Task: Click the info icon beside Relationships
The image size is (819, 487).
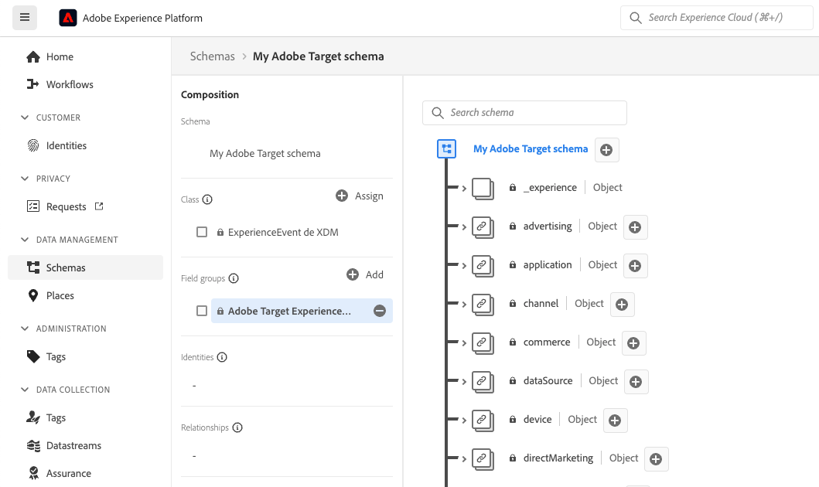Action: click(x=237, y=427)
